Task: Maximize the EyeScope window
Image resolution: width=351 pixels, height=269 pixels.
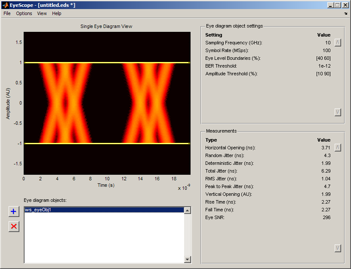Action: pos(338,5)
